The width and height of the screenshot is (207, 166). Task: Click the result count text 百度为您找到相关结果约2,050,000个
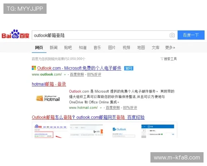pos(59,59)
